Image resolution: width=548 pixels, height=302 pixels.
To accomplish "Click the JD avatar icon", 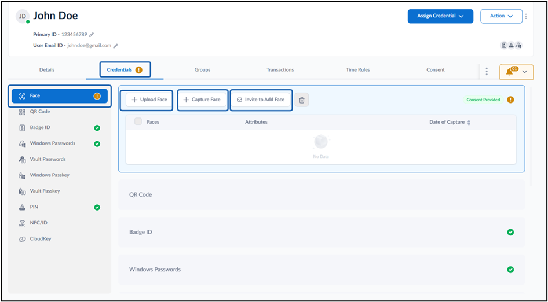I will coord(23,16).
